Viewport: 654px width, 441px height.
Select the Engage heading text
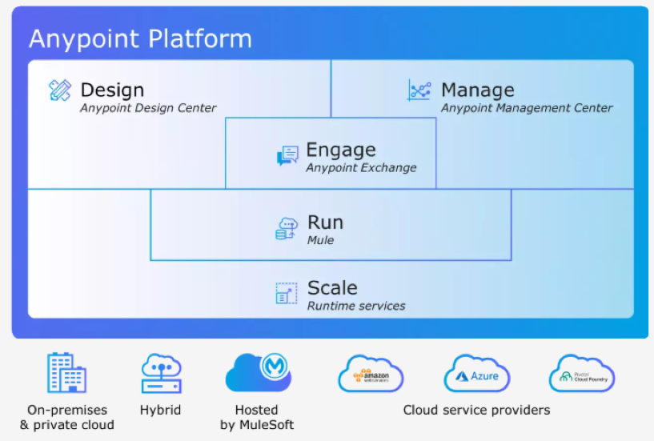(x=340, y=150)
